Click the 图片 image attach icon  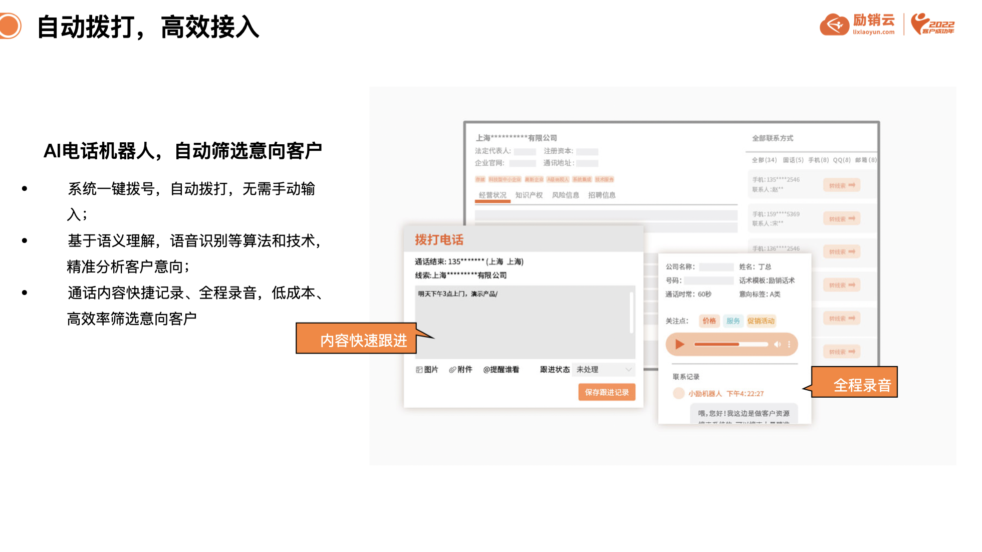tap(419, 370)
